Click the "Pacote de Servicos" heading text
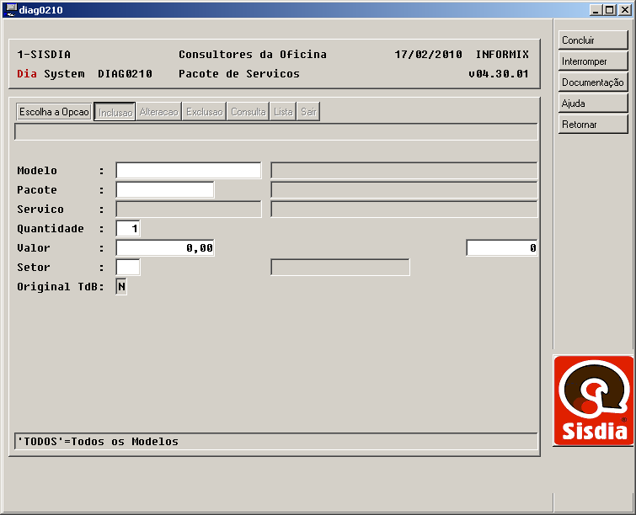 [239, 74]
